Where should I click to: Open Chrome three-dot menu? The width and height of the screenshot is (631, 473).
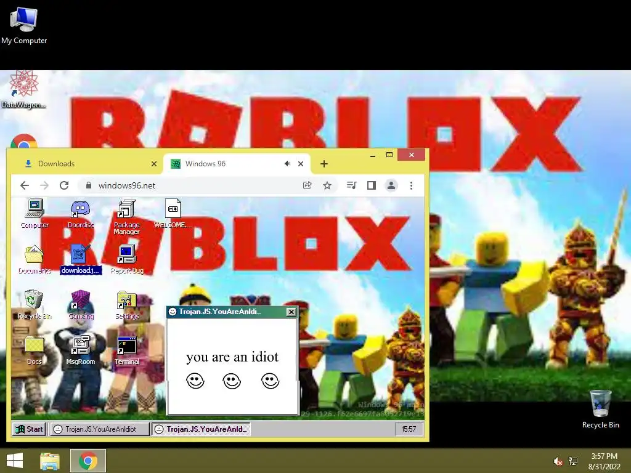411,185
